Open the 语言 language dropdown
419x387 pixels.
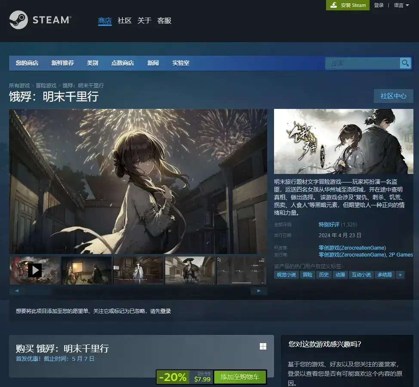401,5
